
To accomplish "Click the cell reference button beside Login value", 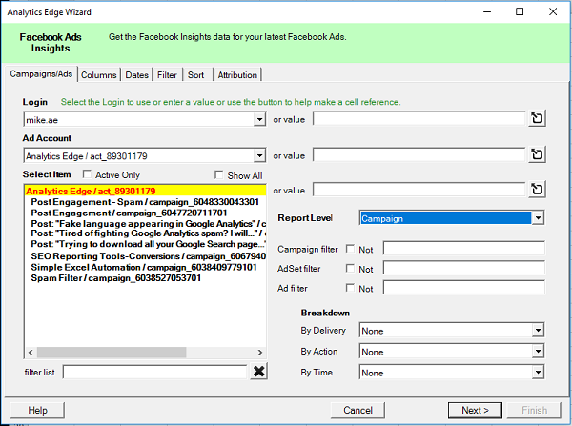I will click(x=537, y=118).
